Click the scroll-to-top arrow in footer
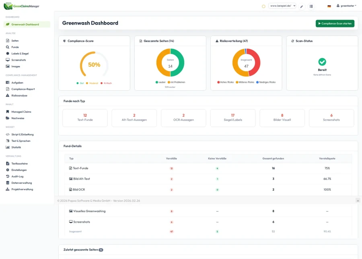362x259 pixels. (x=358, y=201)
